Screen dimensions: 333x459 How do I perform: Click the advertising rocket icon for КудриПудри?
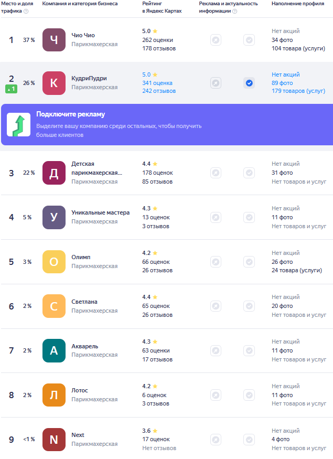coord(216,83)
